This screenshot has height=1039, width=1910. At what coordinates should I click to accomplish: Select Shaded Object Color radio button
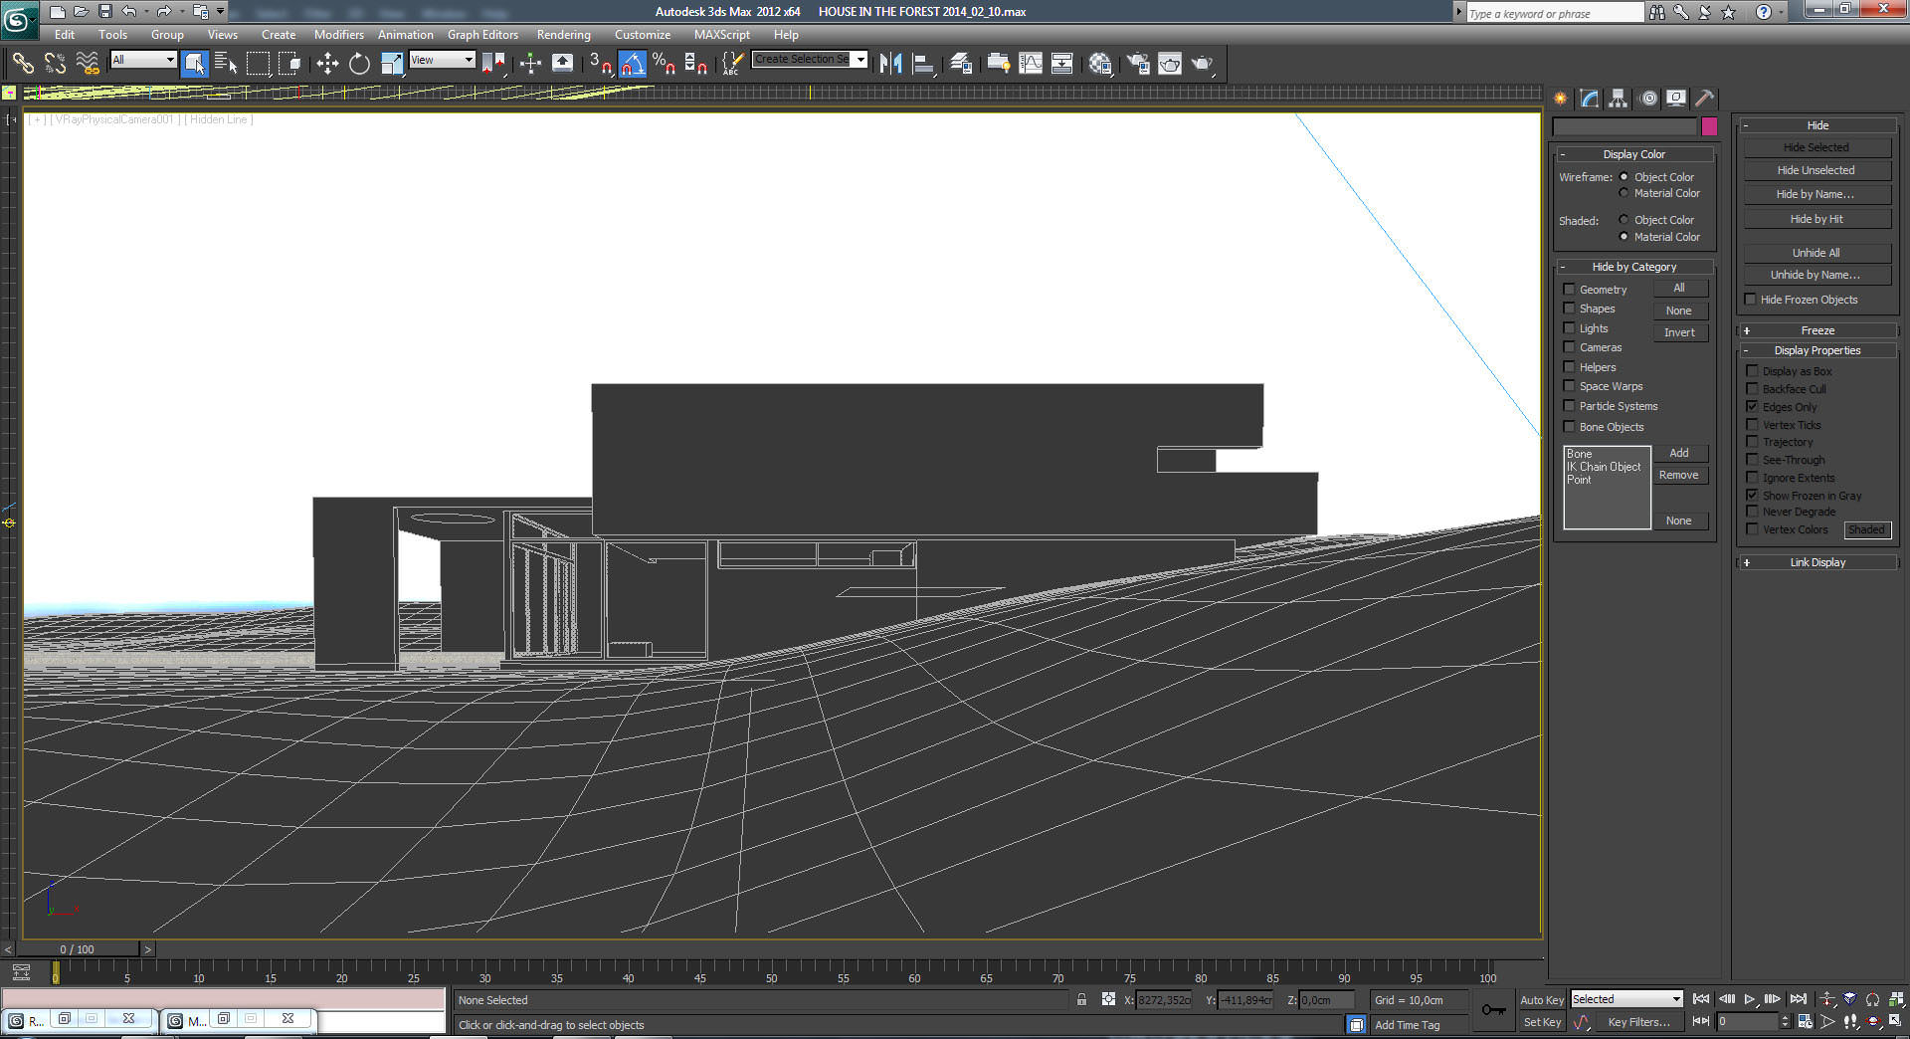(x=1624, y=220)
